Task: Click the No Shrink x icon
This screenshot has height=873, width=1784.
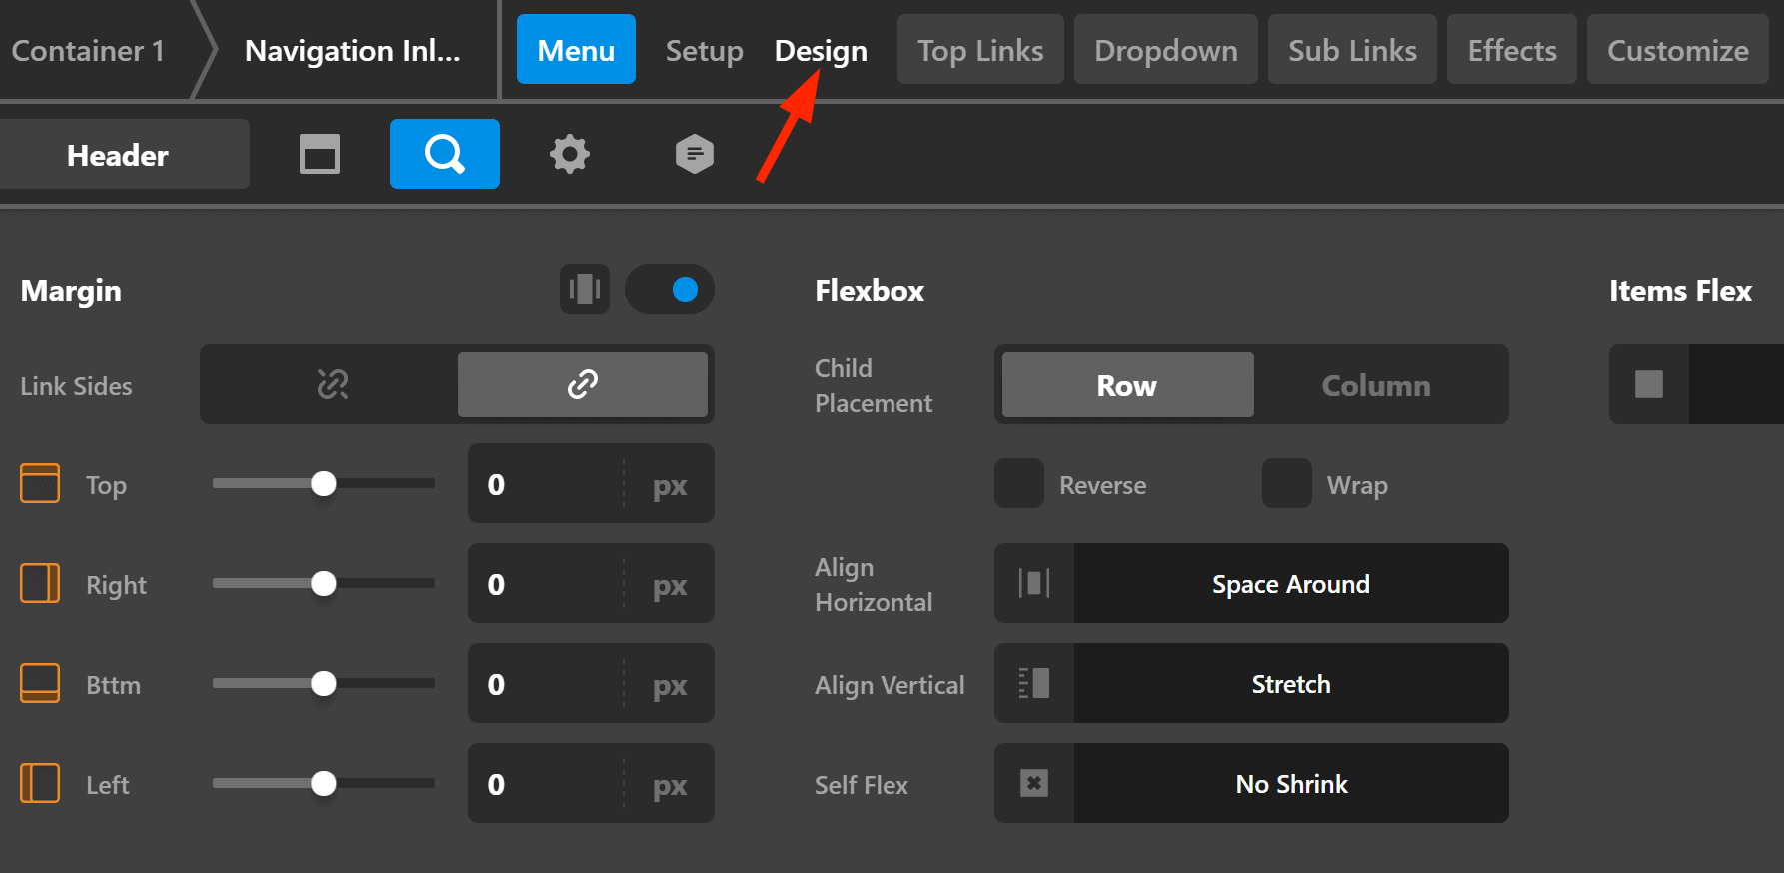Action: coord(1034,783)
